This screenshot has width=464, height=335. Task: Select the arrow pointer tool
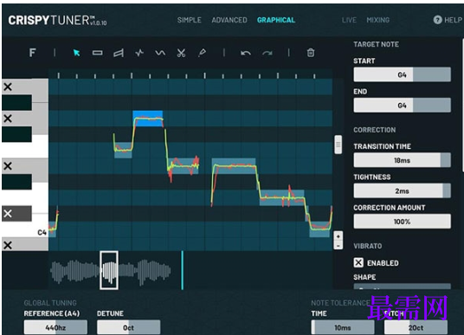pos(77,53)
